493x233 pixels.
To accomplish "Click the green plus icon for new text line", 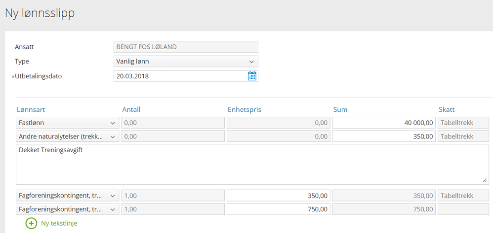I will point(31,223).
